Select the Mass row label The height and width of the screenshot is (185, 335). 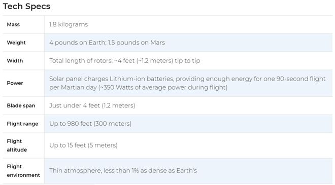coord(13,24)
